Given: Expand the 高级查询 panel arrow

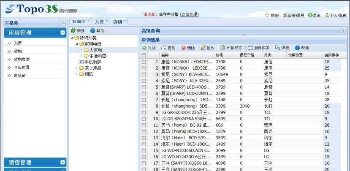Looking at the screenshot, I should point(343,30).
